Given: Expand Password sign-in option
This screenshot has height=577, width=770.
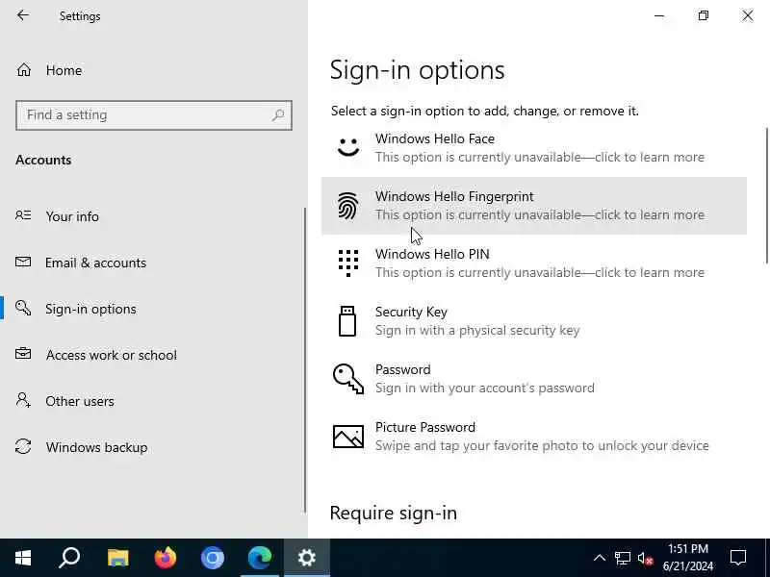Looking at the screenshot, I should [534, 379].
